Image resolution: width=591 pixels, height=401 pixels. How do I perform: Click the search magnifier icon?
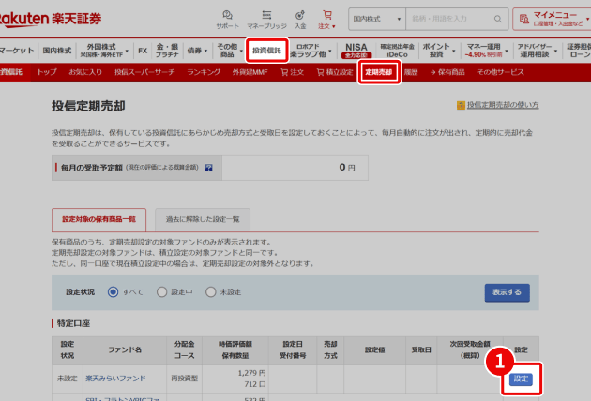tap(498, 19)
